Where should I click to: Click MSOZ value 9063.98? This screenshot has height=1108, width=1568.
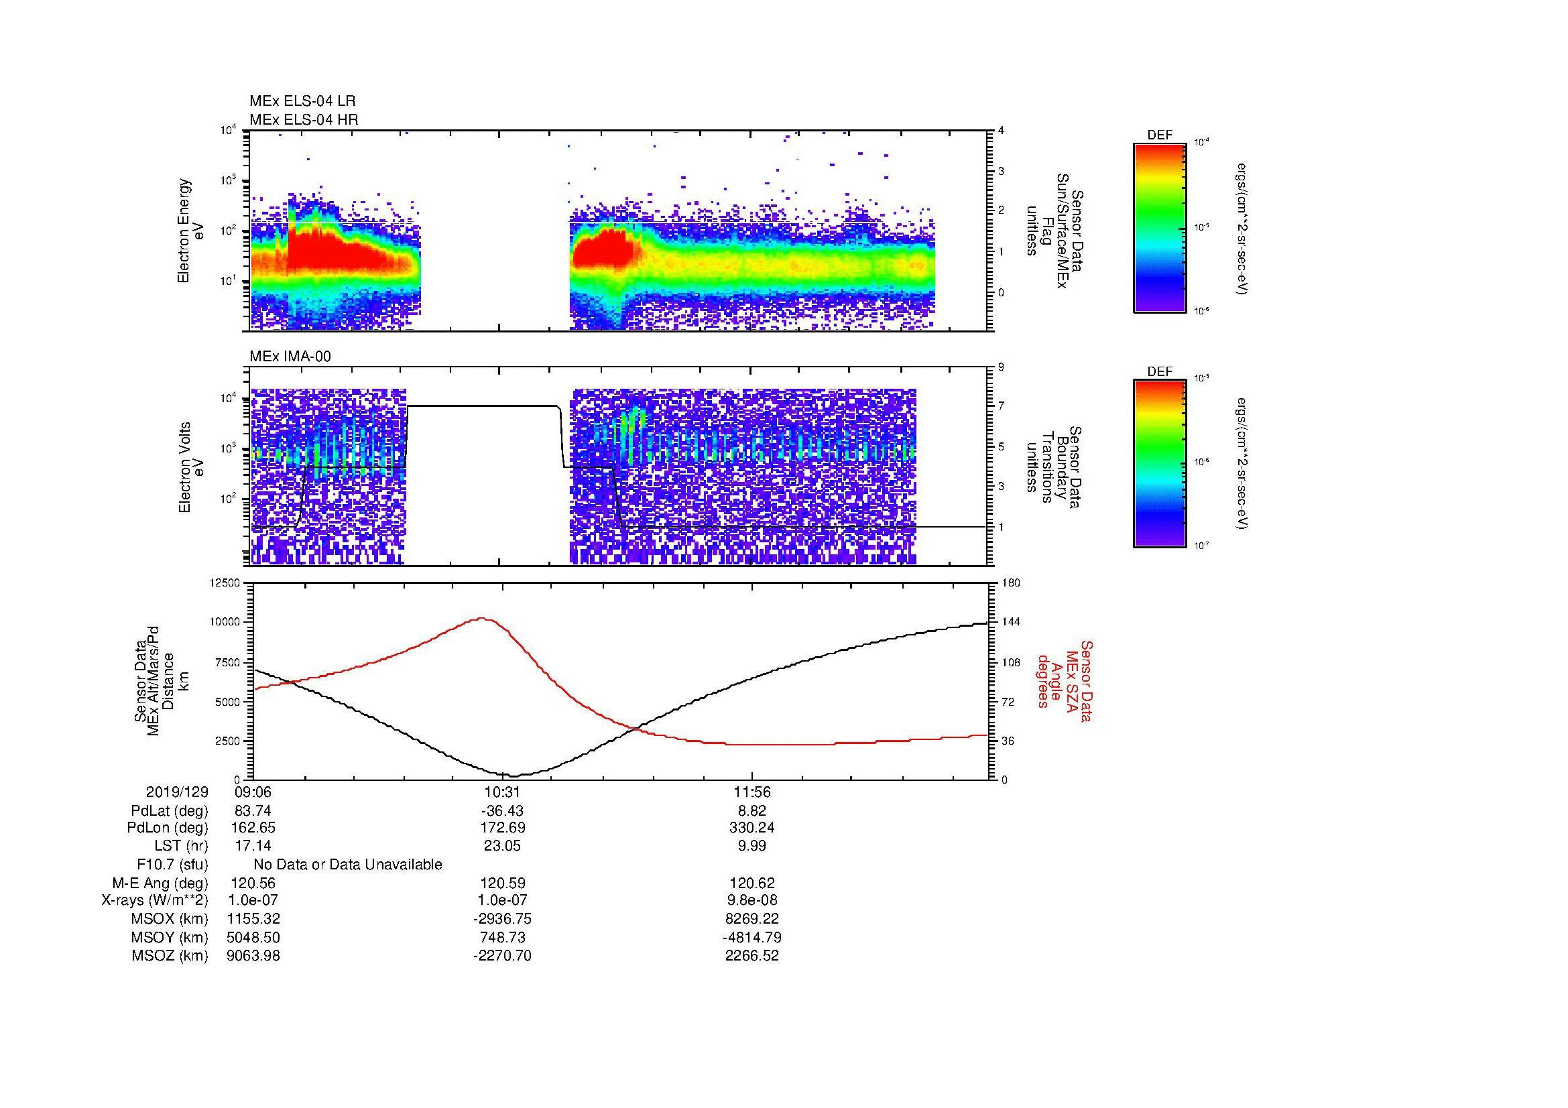[253, 956]
